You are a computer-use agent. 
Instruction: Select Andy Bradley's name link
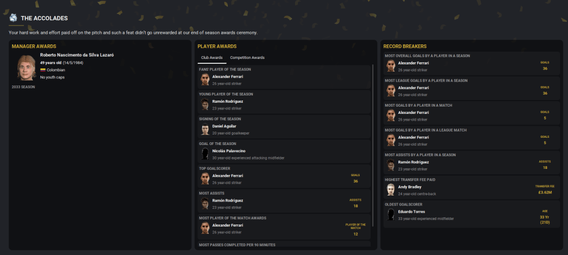click(410, 187)
